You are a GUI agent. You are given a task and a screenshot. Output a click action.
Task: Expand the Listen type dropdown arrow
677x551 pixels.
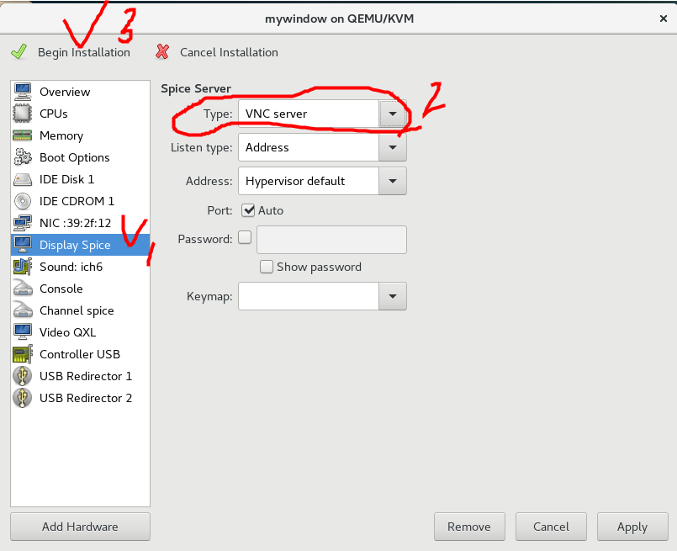coord(393,147)
